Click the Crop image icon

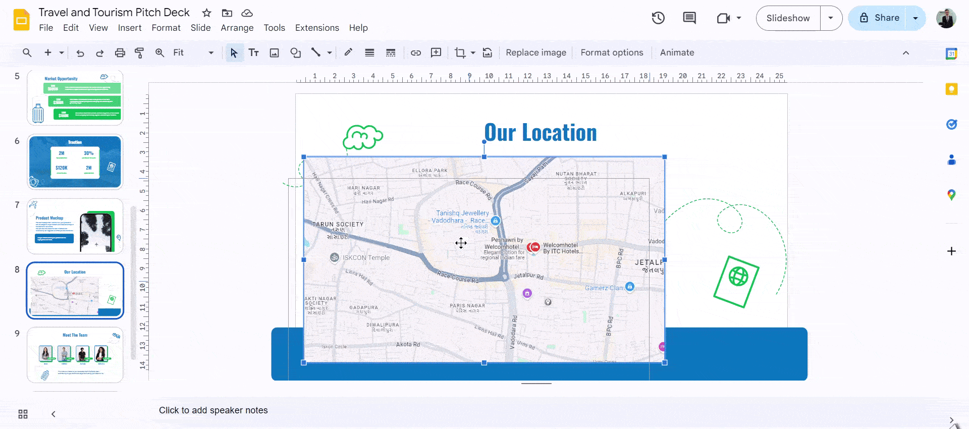pyautogui.click(x=460, y=53)
